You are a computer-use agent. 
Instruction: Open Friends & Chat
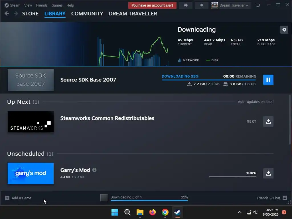tap(268, 198)
